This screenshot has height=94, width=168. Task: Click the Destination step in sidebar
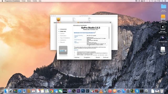tap(63, 36)
